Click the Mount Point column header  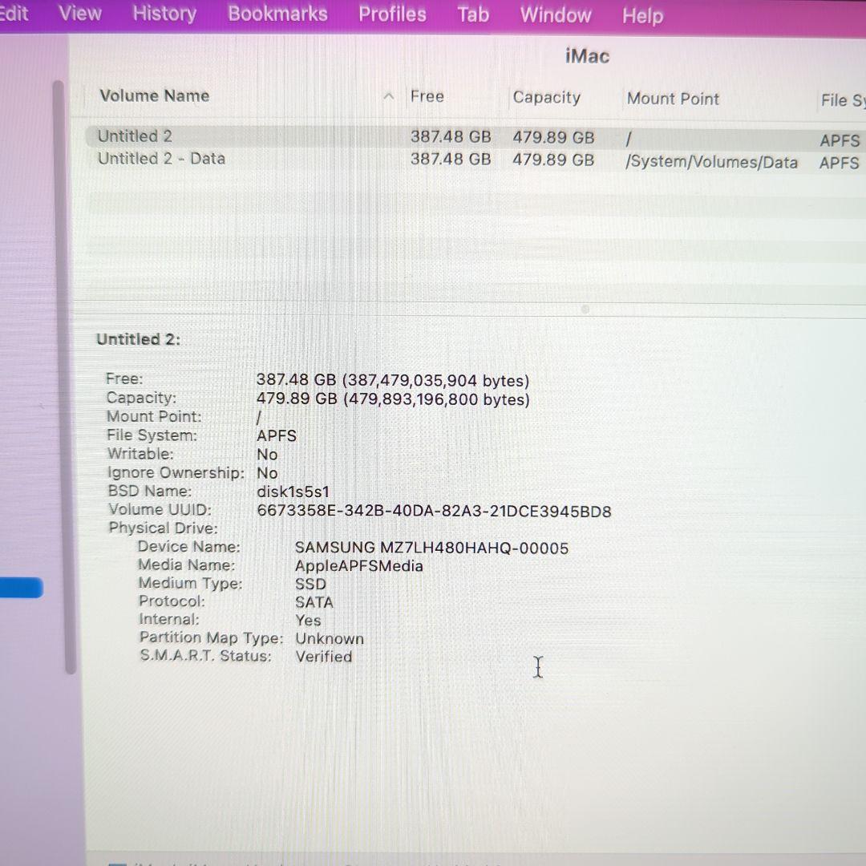[x=673, y=99]
